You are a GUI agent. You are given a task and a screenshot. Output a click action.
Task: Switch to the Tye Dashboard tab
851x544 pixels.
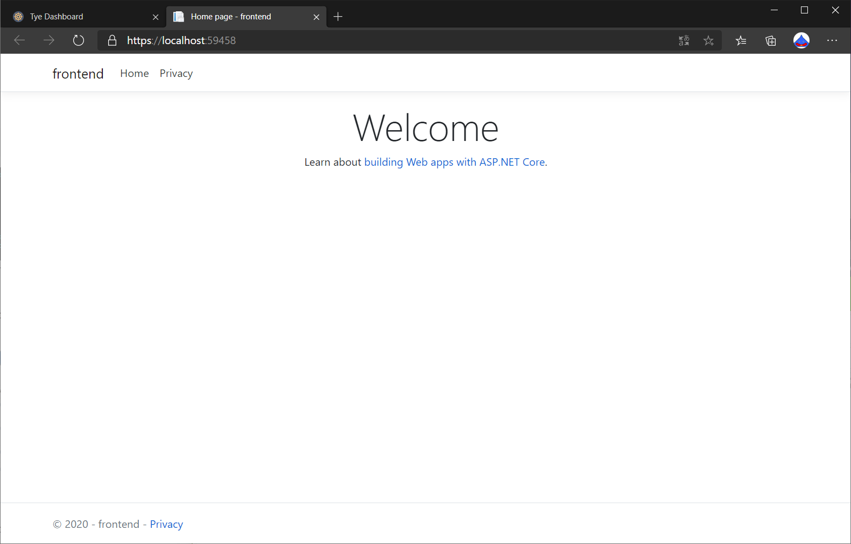83,17
